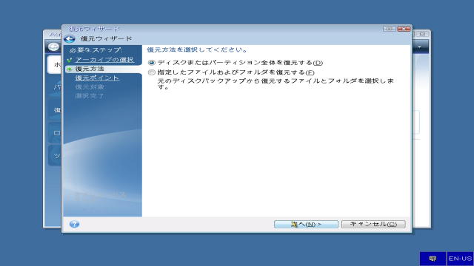474x266 pixels.
Task: Click the green checkmark beside アーカイブの選択
Action: click(x=70, y=60)
